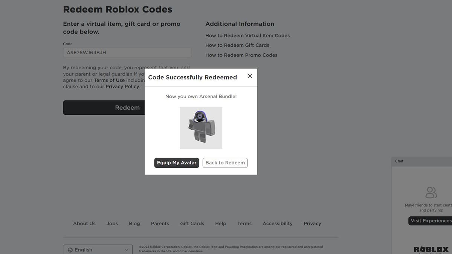
Task: Click the friends icon in Chat panel
Action: pos(431,192)
